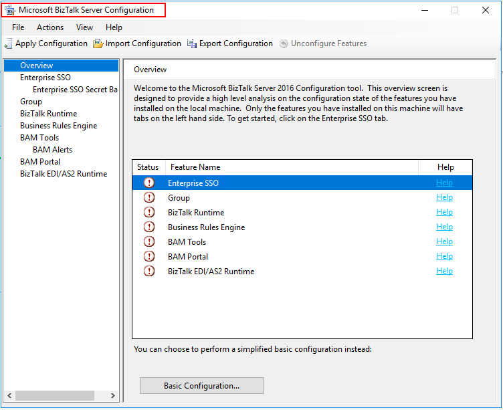Select Enterprise SSO in the left tree
This screenshot has width=503, height=410.
[x=45, y=78]
